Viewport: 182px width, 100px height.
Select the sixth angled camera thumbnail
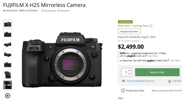[8, 75]
